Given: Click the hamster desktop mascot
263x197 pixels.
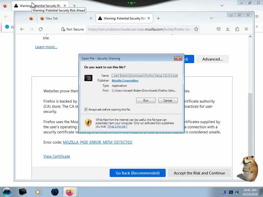Looking at the screenshot, I should click(248, 168).
